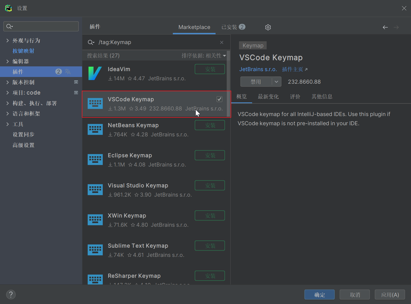Screen dimensions: 411x304
Task: Click the Visual Studio Keymap keyboard icon
Action: coord(95,190)
